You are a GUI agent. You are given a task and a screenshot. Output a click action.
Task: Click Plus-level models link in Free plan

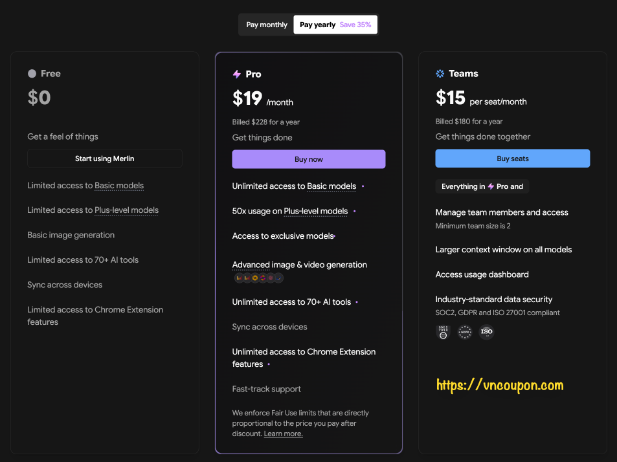(x=126, y=210)
